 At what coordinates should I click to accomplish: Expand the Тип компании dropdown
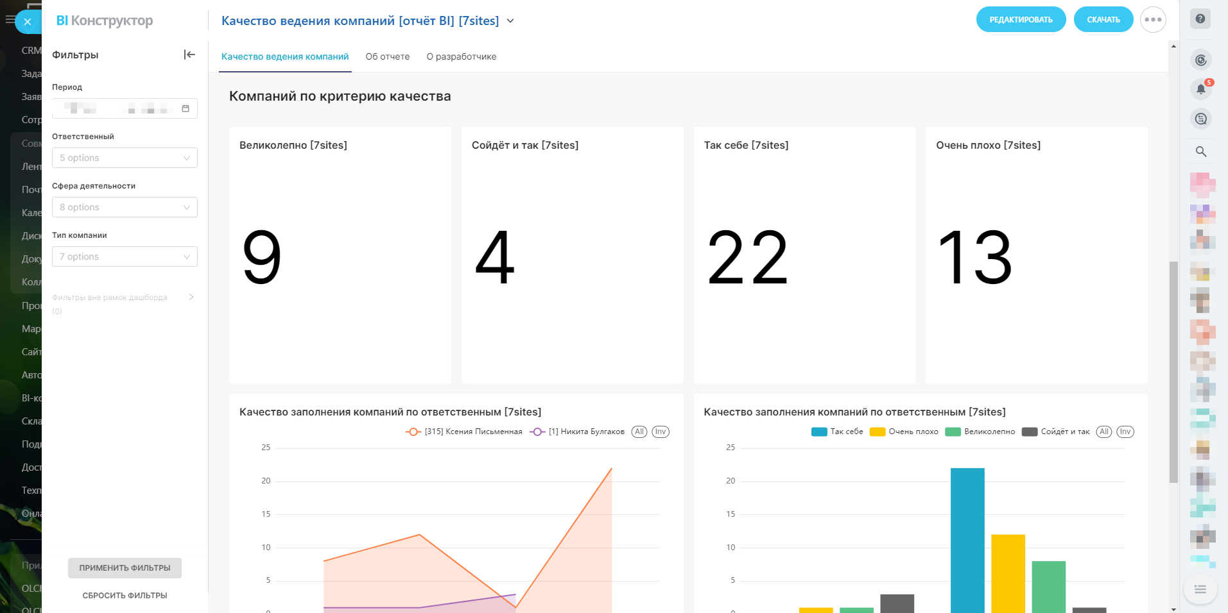[x=125, y=256]
